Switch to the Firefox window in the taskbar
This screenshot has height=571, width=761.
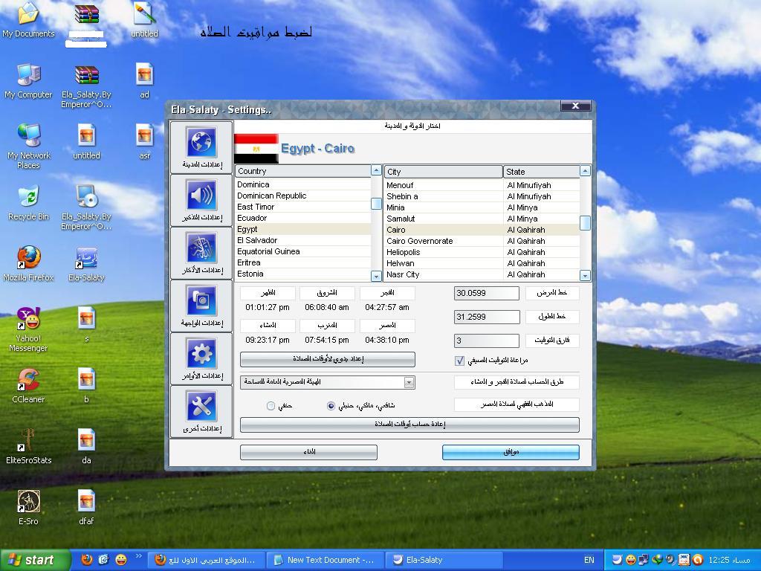[207, 560]
